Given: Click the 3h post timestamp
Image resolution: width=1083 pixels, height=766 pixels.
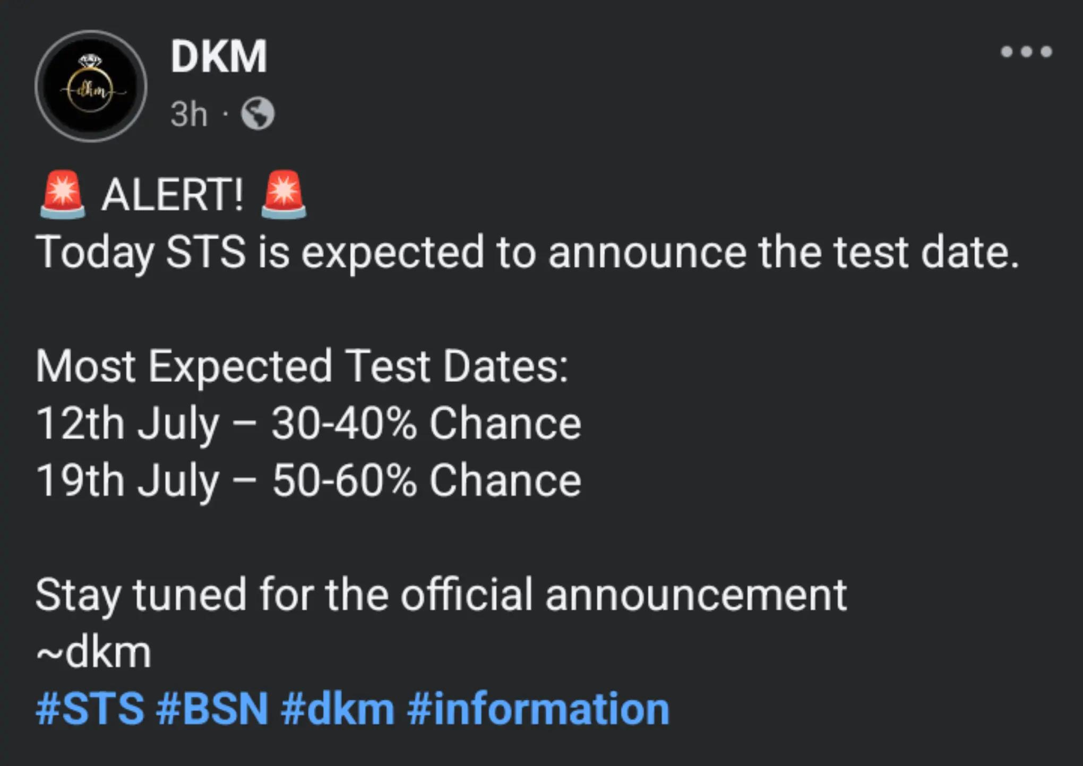Looking at the screenshot, I should (x=188, y=114).
